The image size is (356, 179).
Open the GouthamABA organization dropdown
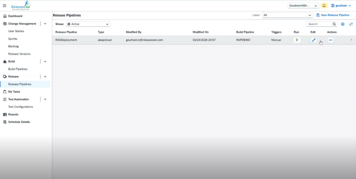coord(303,6)
